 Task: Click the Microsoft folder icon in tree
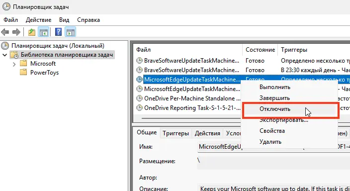coord(23,63)
